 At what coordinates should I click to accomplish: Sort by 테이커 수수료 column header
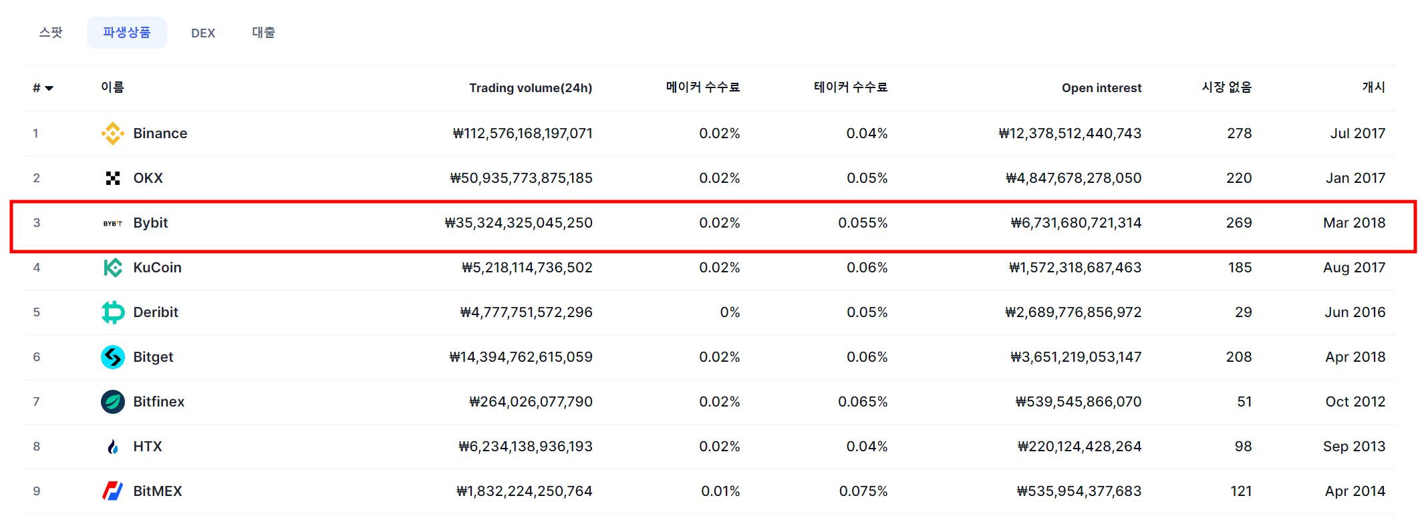coord(851,87)
